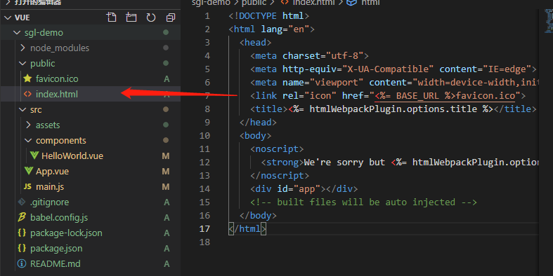Click the charset utf-8 meta tag

point(310,56)
